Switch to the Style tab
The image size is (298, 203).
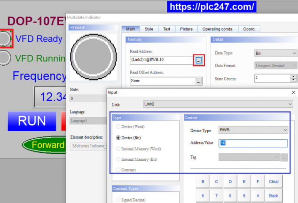pyautogui.click(x=149, y=29)
